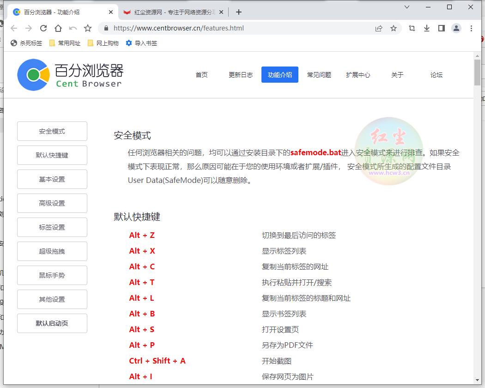Reload the current page

coord(43,28)
